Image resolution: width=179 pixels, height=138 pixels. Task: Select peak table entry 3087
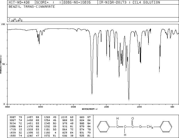(x=13, y=117)
